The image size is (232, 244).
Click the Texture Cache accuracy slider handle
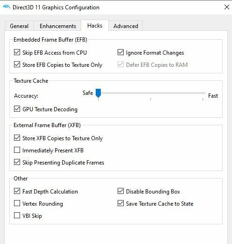[x=98, y=93]
